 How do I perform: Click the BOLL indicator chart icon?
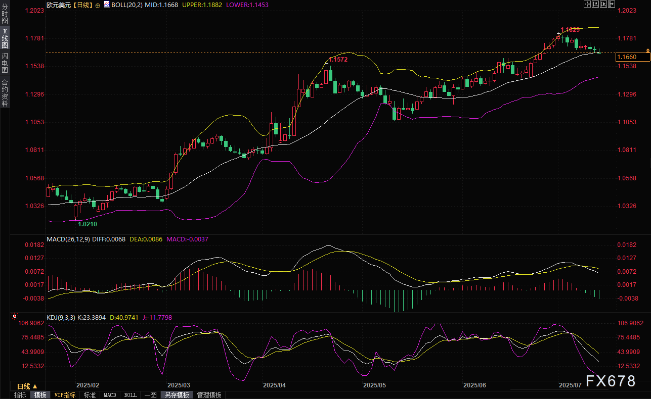click(107, 4)
